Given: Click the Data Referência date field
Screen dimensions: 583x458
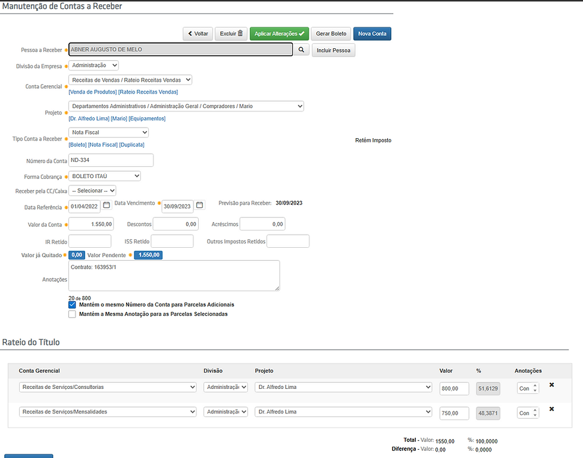Looking at the screenshot, I should 84,206.
